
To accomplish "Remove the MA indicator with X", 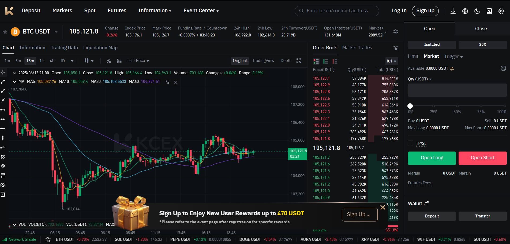I will point(176,82).
